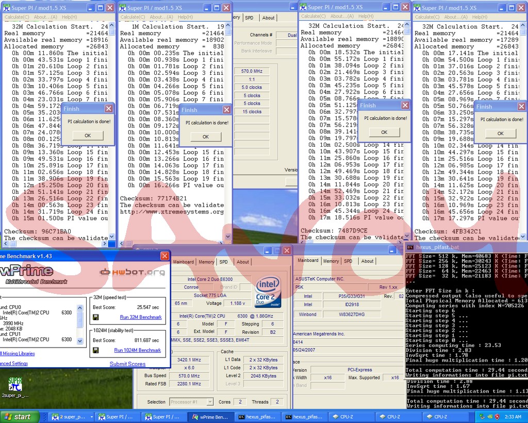Click the 25.547 sec best score in wPrime
The width and height of the screenshot is (528, 423).
pyautogui.click(x=148, y=307)
